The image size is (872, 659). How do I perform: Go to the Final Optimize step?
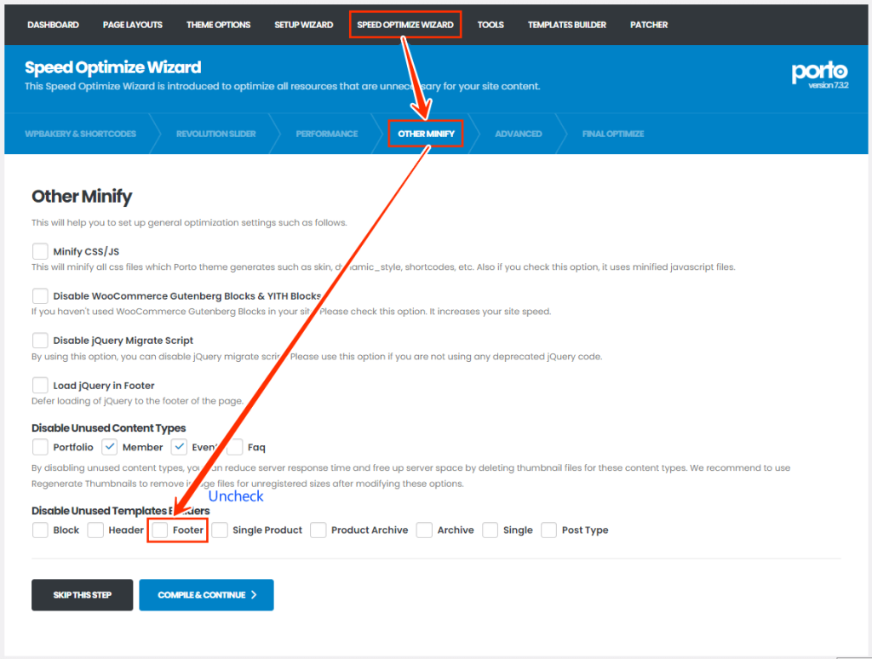[x=612, y=134]
